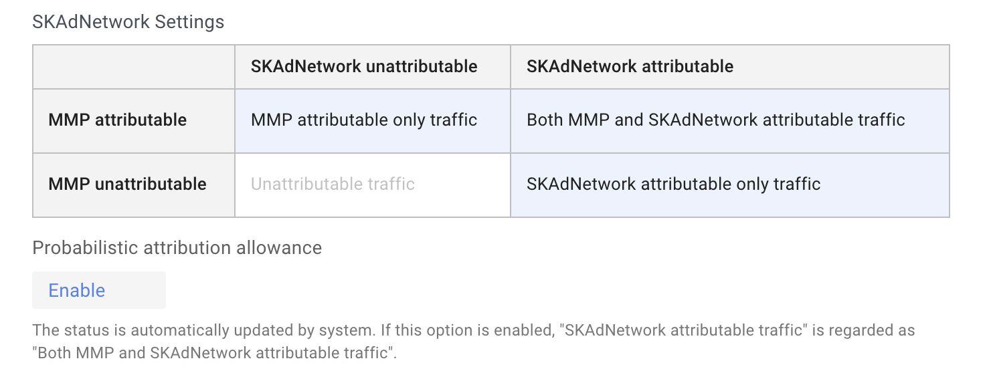Screen dimensions: 989x377
Task: Click the "SKAdNetwork attributable" column header
Action: 730,67
